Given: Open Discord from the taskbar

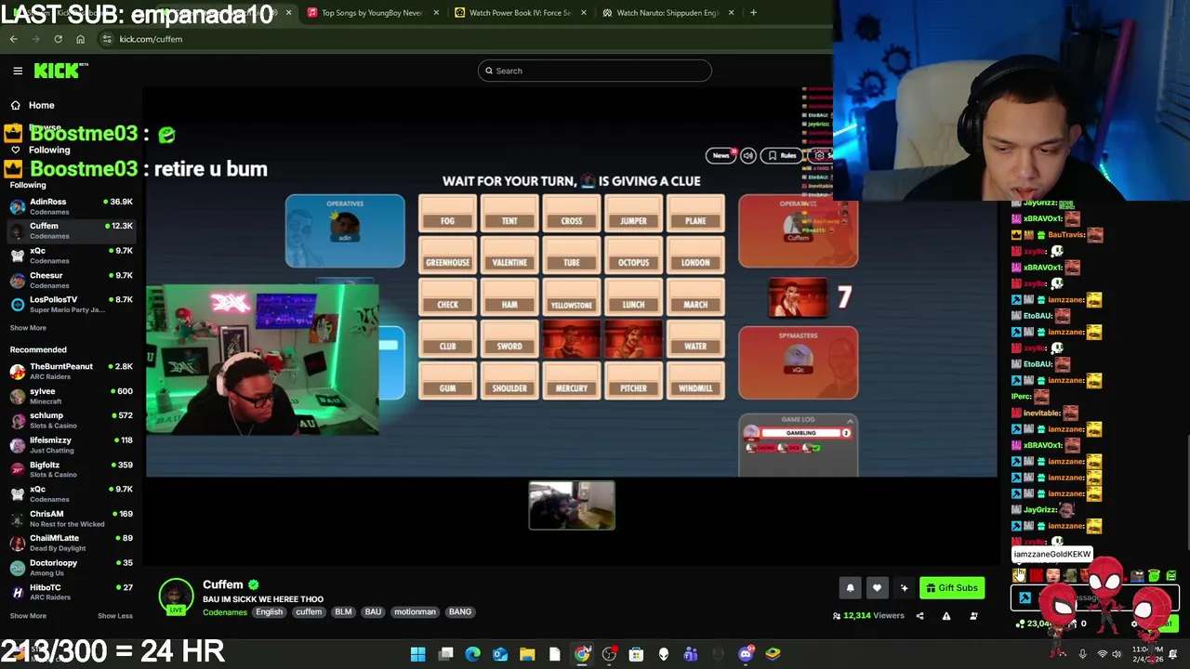Looking at the screenshot, I should tap(746, 654).
